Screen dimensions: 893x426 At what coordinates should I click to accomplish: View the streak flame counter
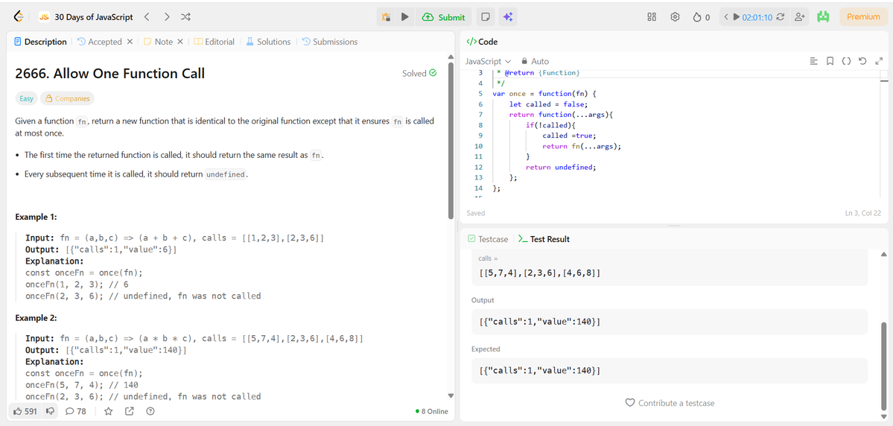(701, 17)
